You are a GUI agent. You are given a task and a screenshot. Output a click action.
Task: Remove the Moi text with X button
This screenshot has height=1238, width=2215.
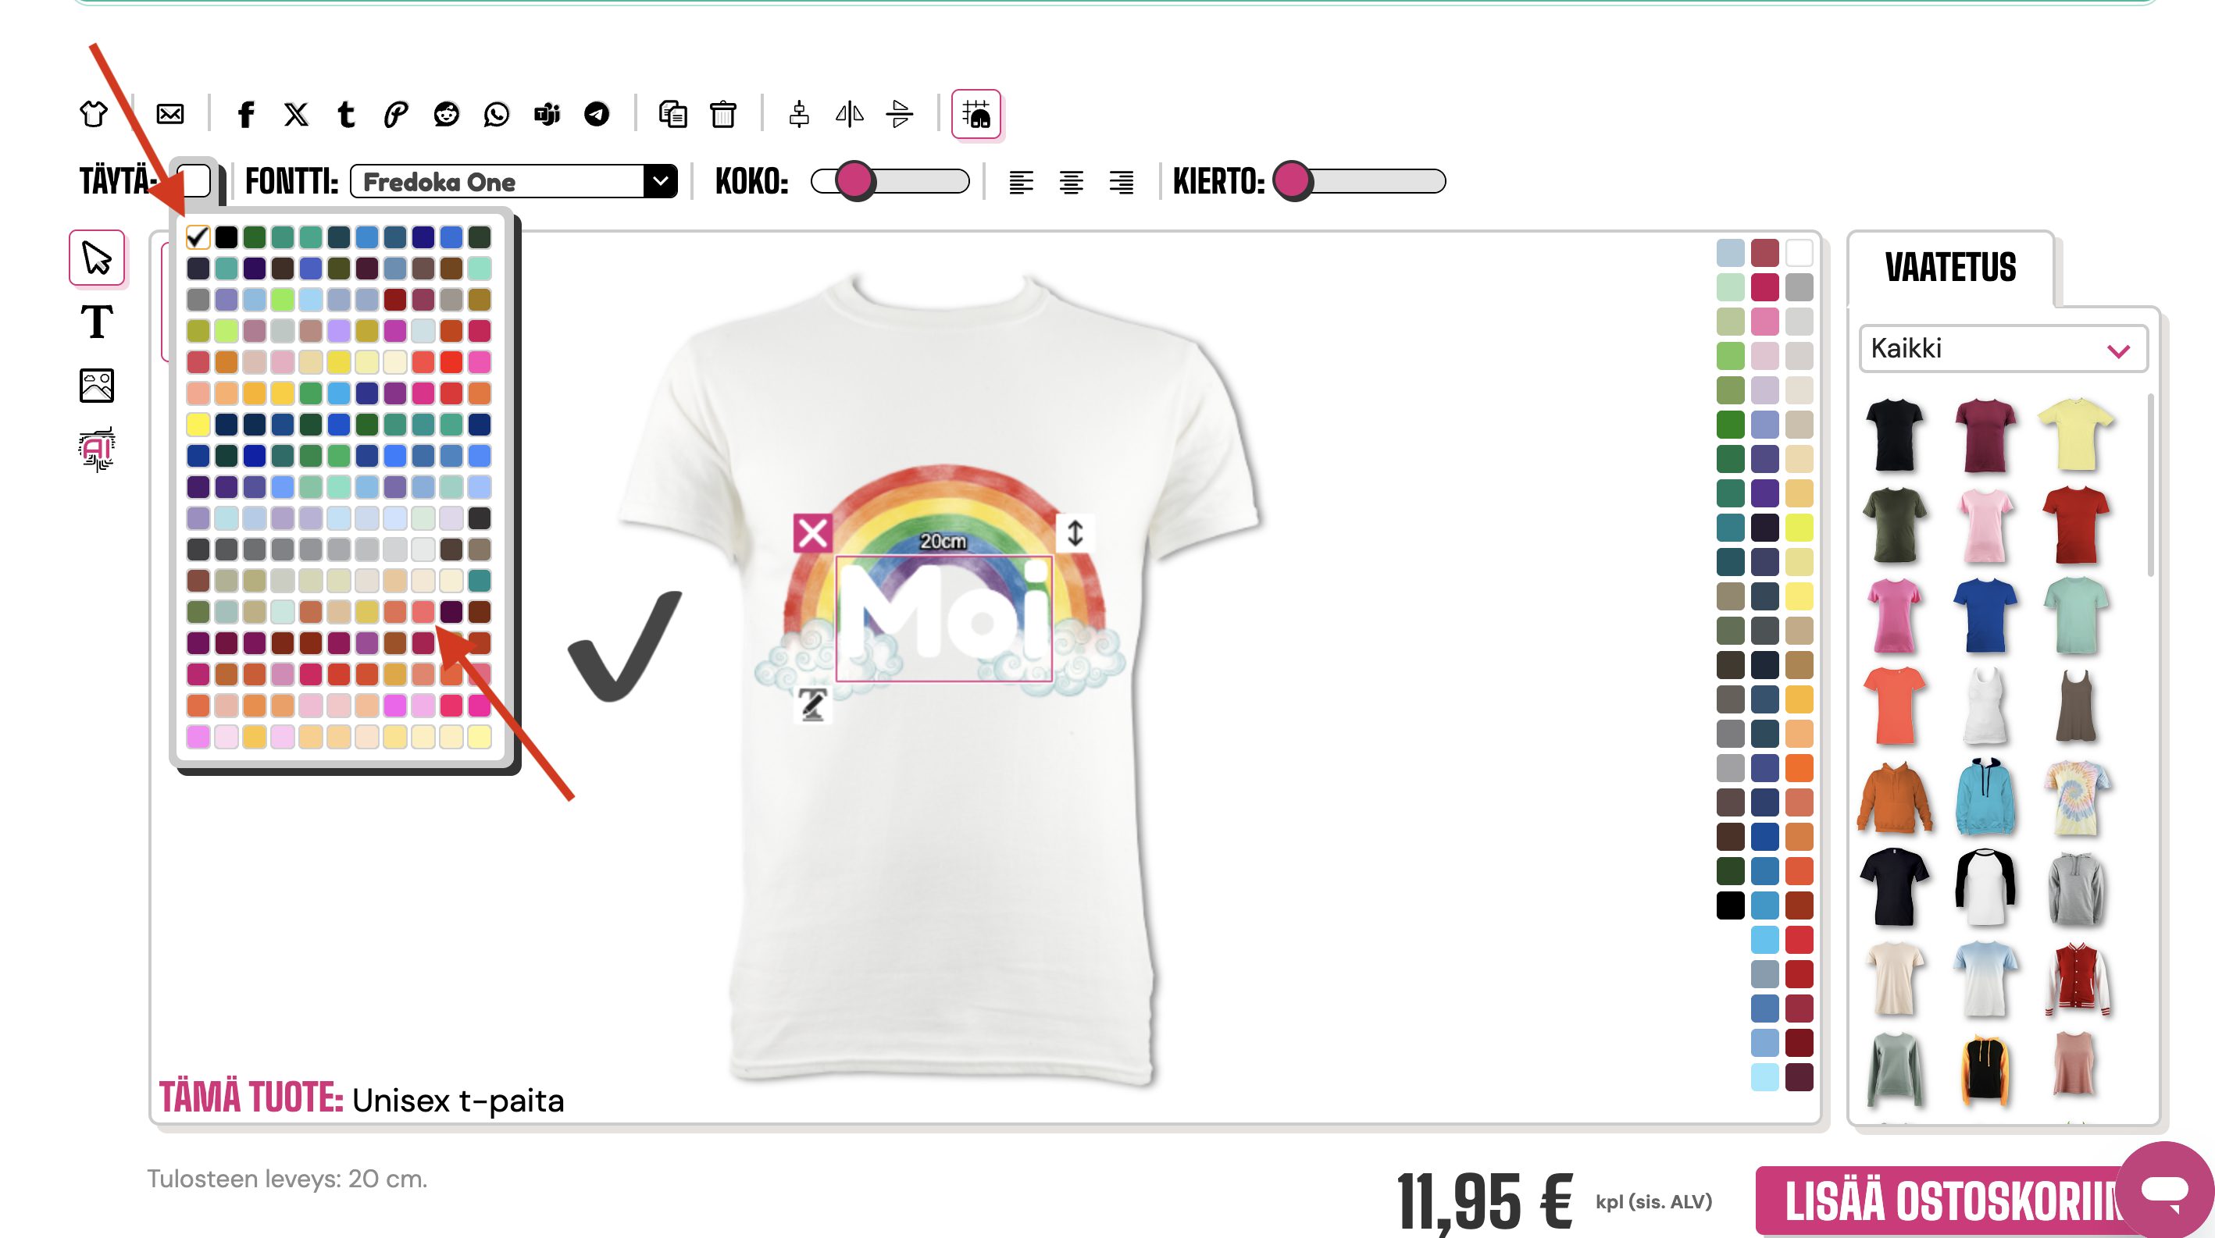[x=811, y=533]
